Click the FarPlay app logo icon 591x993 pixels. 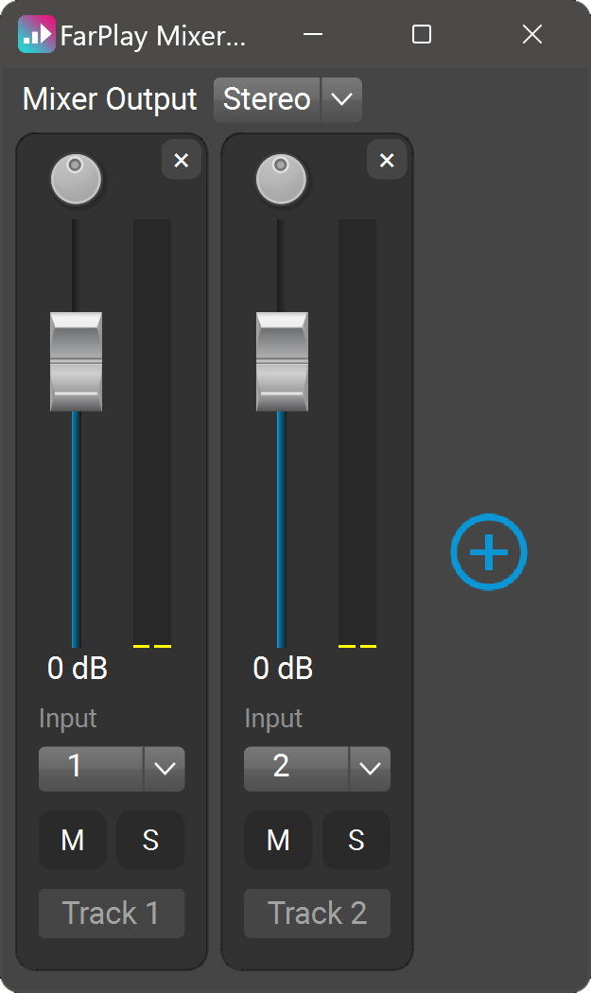(36, 35)
